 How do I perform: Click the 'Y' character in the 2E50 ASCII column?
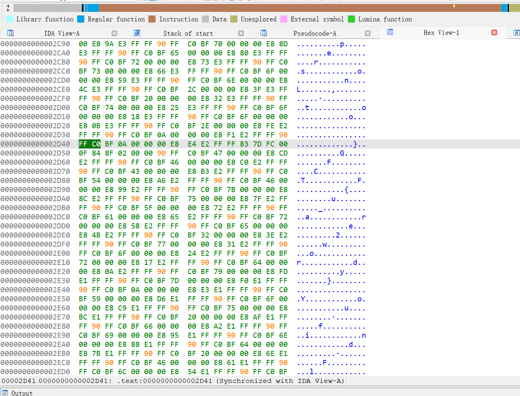[303, 299]
